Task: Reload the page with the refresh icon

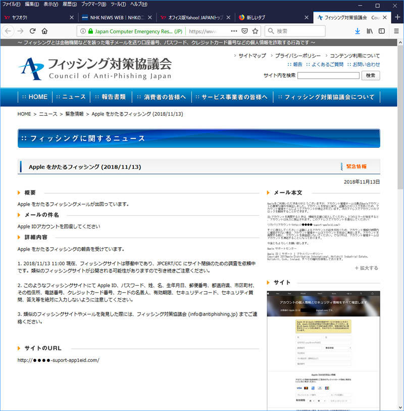Action: pyautogui.click(x=32, y=31)
